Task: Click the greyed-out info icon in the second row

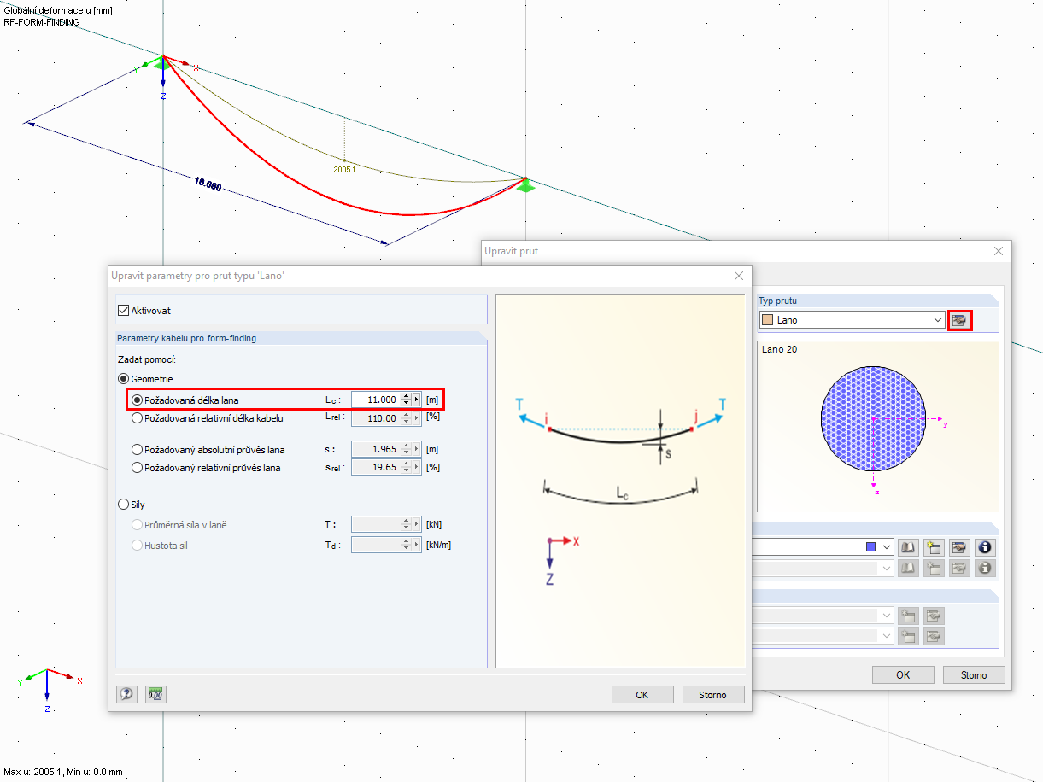Action: pos(986,568)
